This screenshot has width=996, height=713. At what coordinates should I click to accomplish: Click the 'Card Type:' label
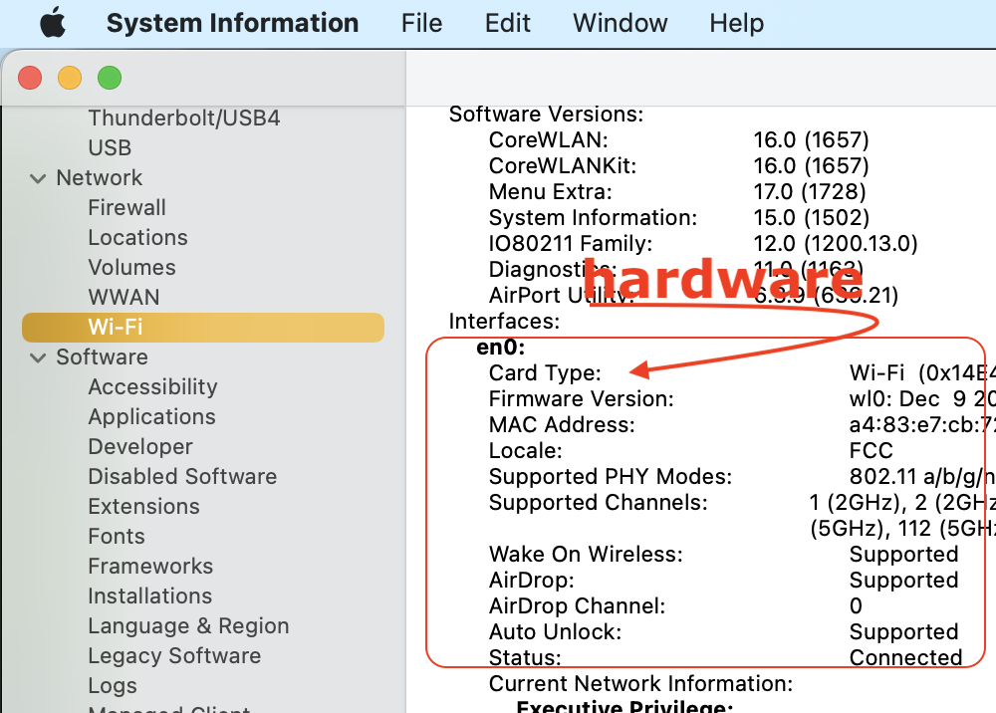[545, 373]
